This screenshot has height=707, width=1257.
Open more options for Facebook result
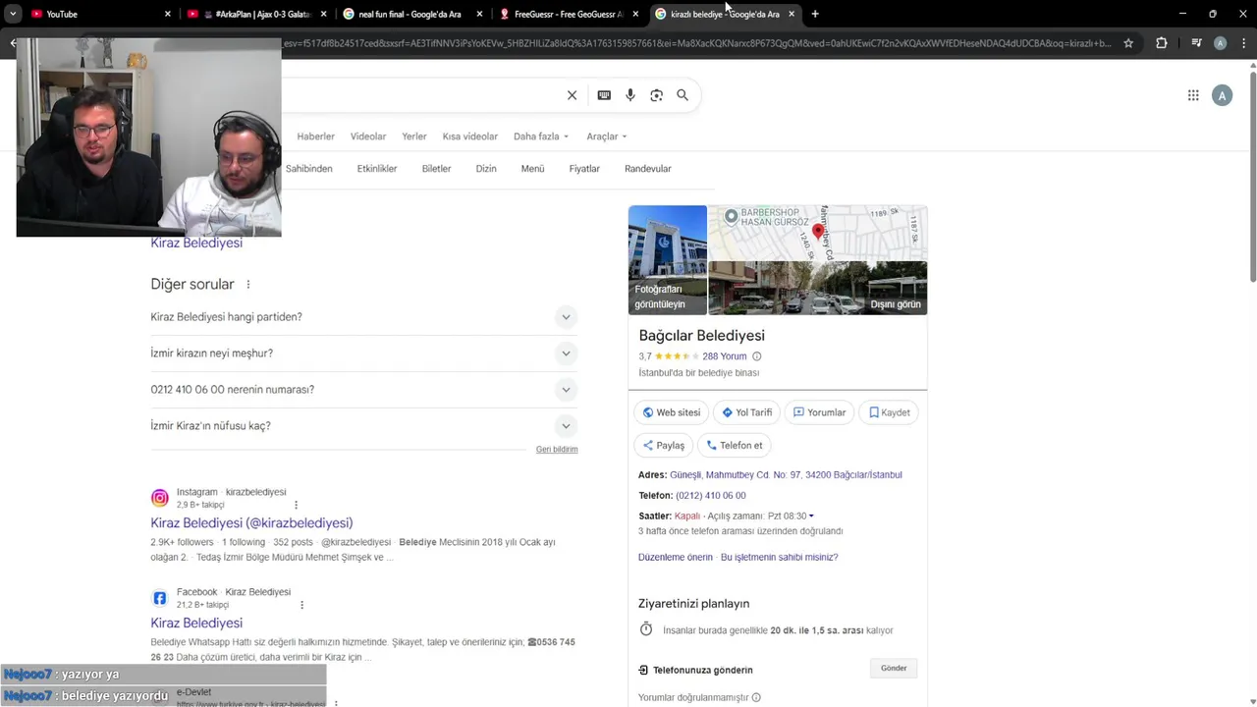point(301,605)
